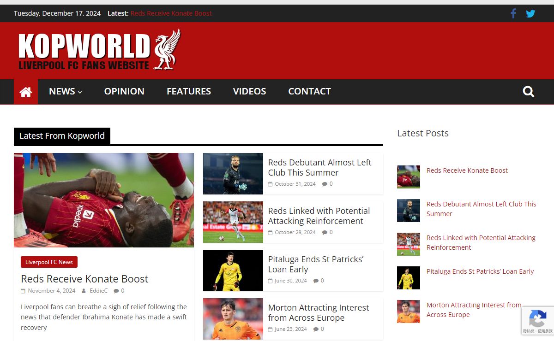Open sidebar link Reds Receive Konate Boost
554x341 pixels.
[x=467, y=170]
